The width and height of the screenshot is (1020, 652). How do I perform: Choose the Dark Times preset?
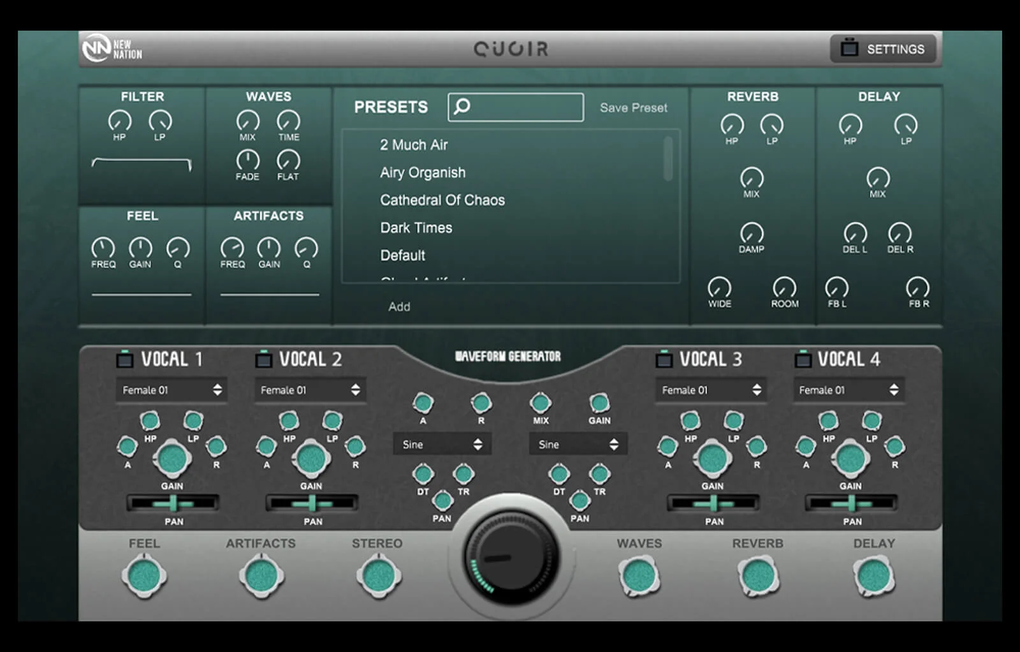[x=416, y=228]
